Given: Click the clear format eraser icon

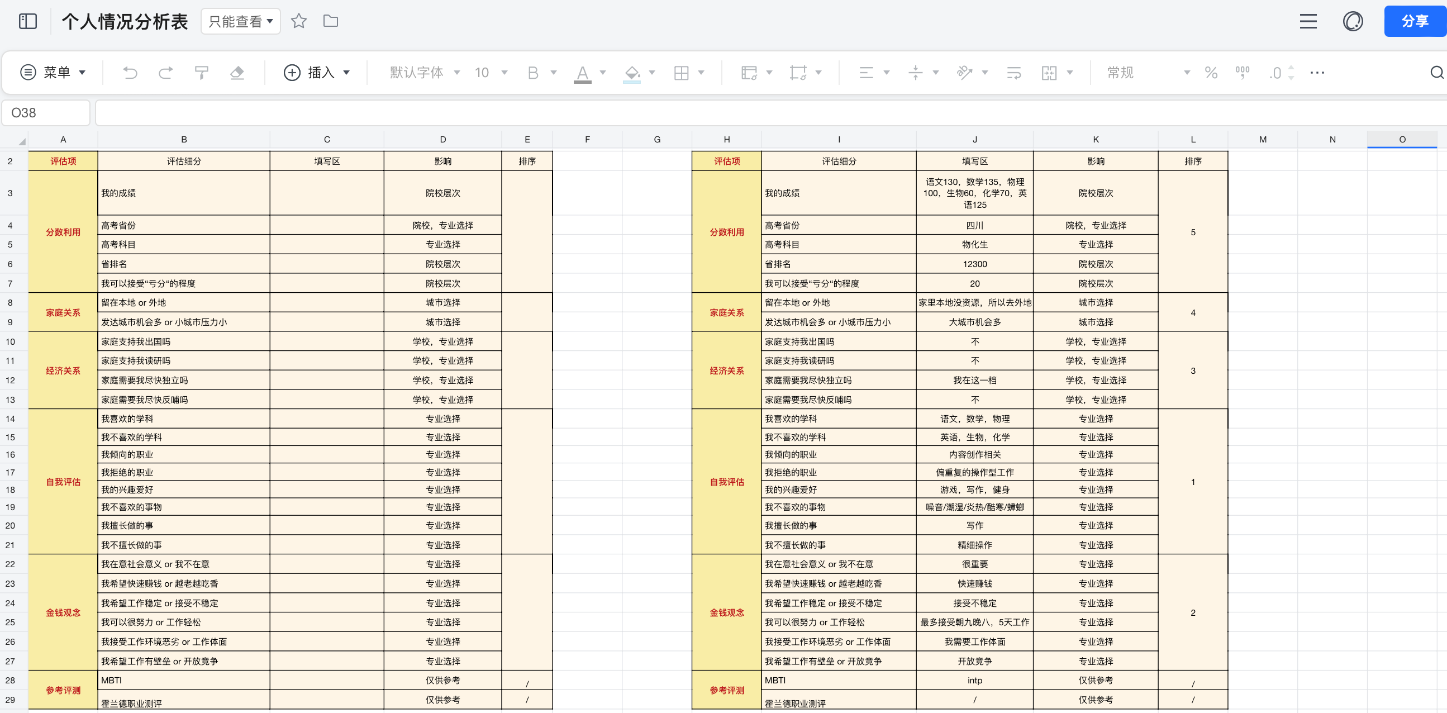Looking at the screenshot, I should click(x=237, y=73).
